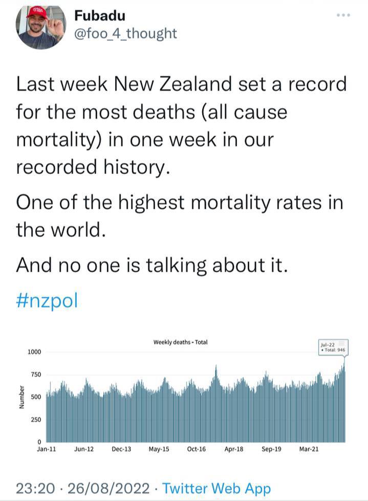Click the 23:20 · 26/08/2022 timestamp
The image size is (368, 501).
[x=82, y=488]
